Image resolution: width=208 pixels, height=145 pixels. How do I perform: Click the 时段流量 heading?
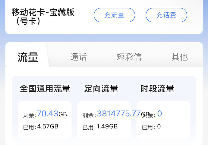pyautogui.click(x=157, y=89)
